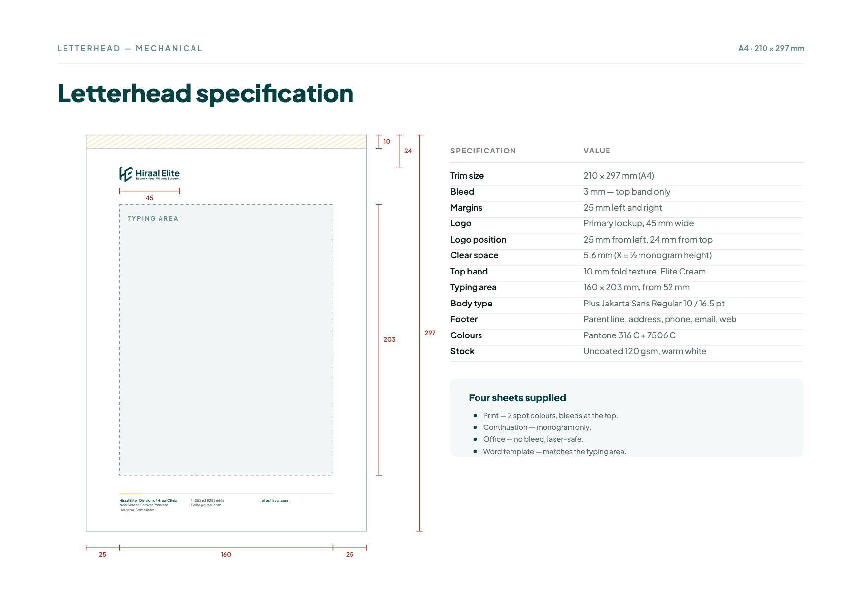
Task: Click 'Hiraal Elite · Division of Hiraal Clinic' footer line
Action: [148, 501]
